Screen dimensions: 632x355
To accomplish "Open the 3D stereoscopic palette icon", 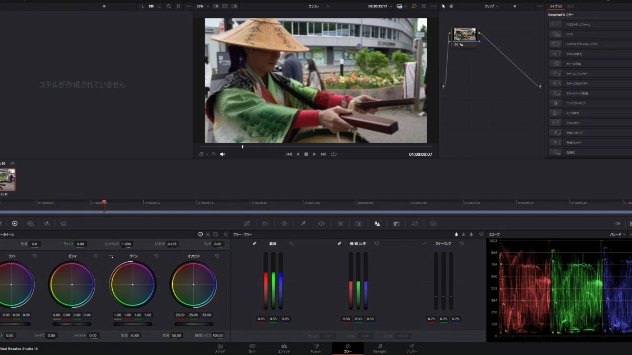I will pos(433,223).
